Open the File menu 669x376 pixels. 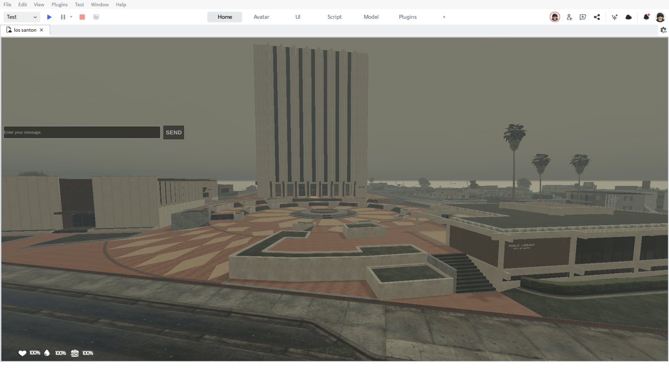(8, 4)
